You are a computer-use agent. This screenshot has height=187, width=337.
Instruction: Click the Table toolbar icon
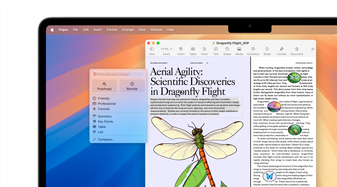click(x=193, y=49)
